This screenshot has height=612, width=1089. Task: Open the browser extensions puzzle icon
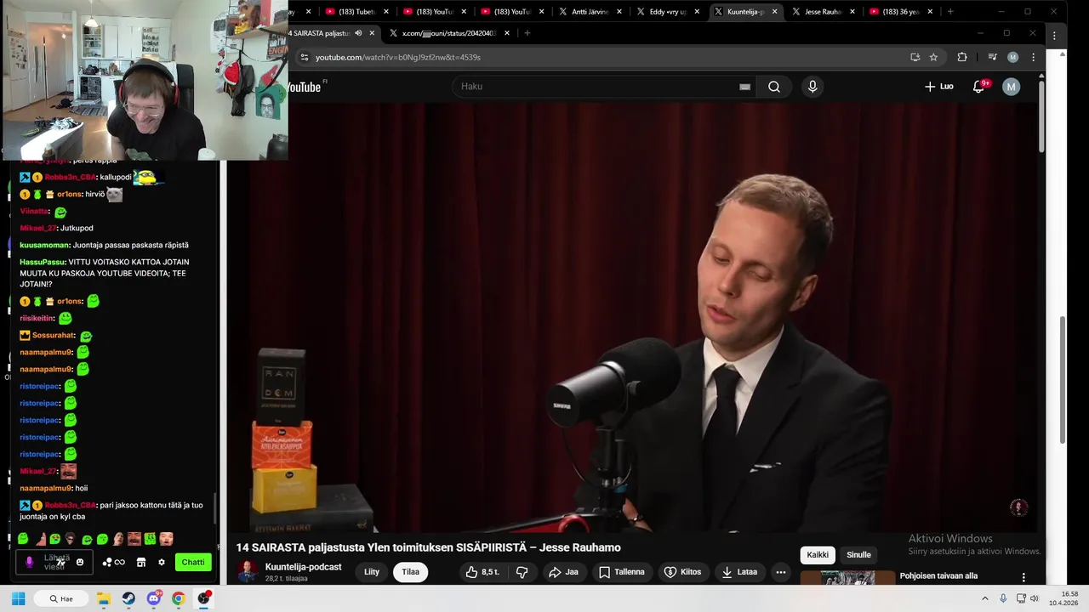point(962,57)
